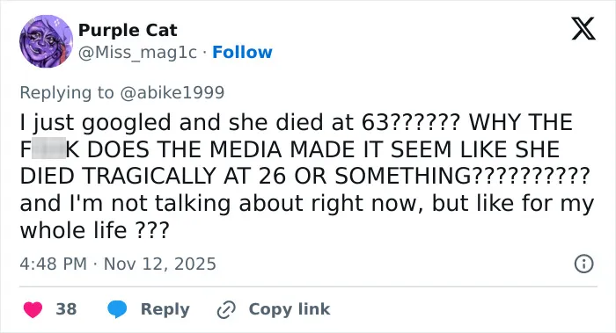Click the 'whole life ???' line
Screen dimensions: 616x333
point(95,230)
